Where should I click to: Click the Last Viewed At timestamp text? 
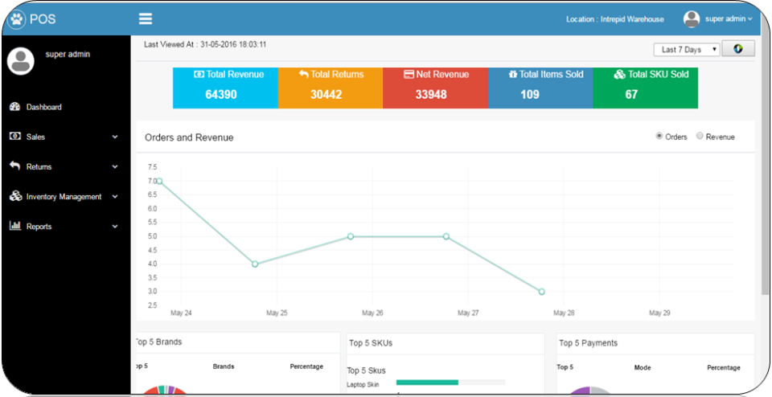(205, 44)
